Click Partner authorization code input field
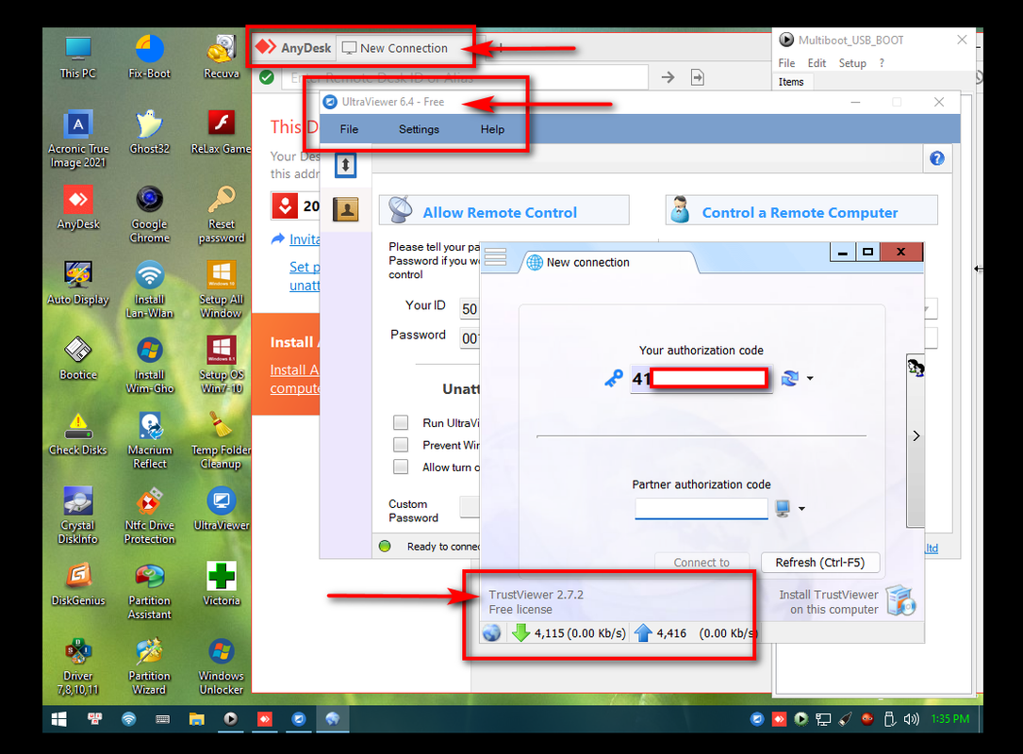1023x754 pixels. tap(701, 509)
